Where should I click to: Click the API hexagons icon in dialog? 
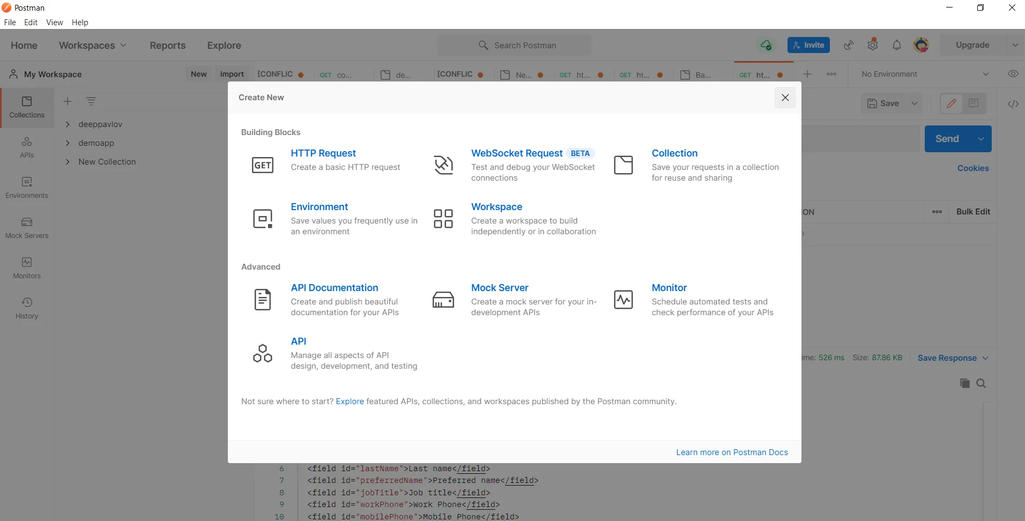pos(262,353)
